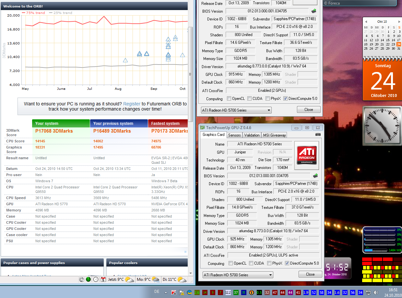Open GPU selector dropdown in 915 MHz GPU-Z window

click(x=236, y=110)
